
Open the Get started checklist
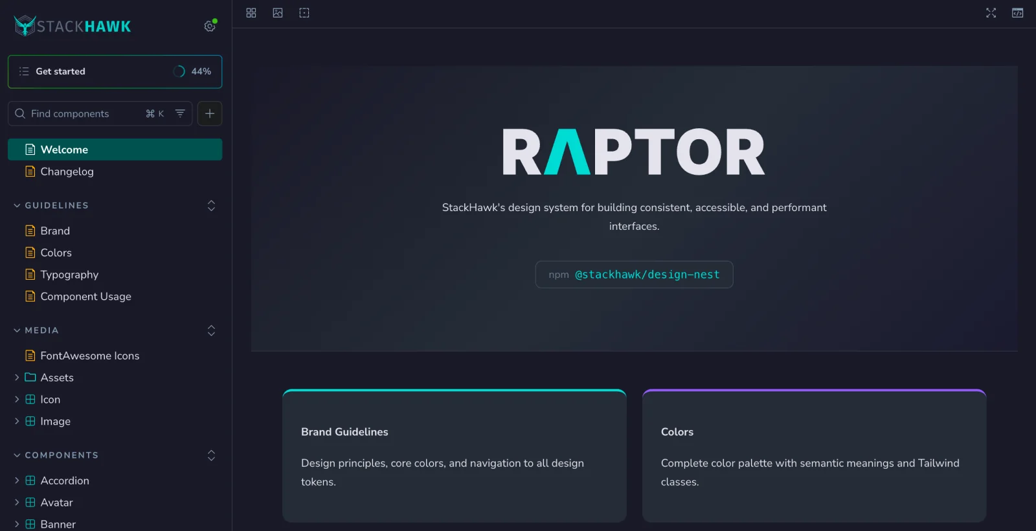115,71
